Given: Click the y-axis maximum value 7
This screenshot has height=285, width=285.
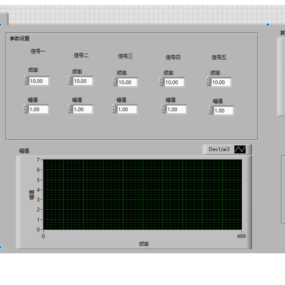Looking at the screenshot, I should pyautogui.click(x=38, y=160).
